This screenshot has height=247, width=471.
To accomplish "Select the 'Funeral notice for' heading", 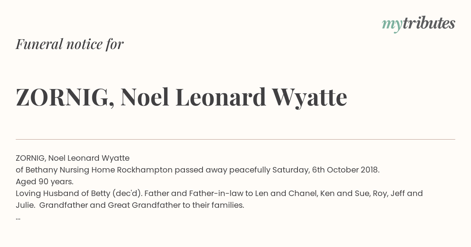I will 69,44.
